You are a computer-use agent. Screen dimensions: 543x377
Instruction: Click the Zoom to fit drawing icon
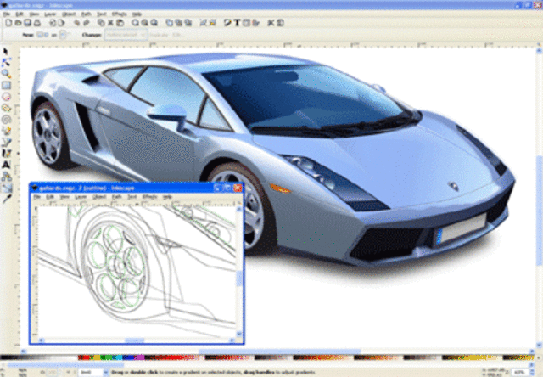[144, 23]
